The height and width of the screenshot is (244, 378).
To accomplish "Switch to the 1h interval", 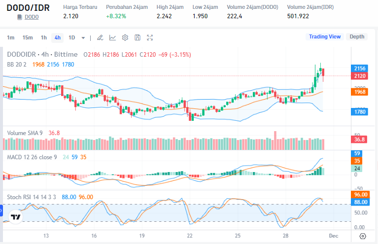I will (x=44, y=37).
